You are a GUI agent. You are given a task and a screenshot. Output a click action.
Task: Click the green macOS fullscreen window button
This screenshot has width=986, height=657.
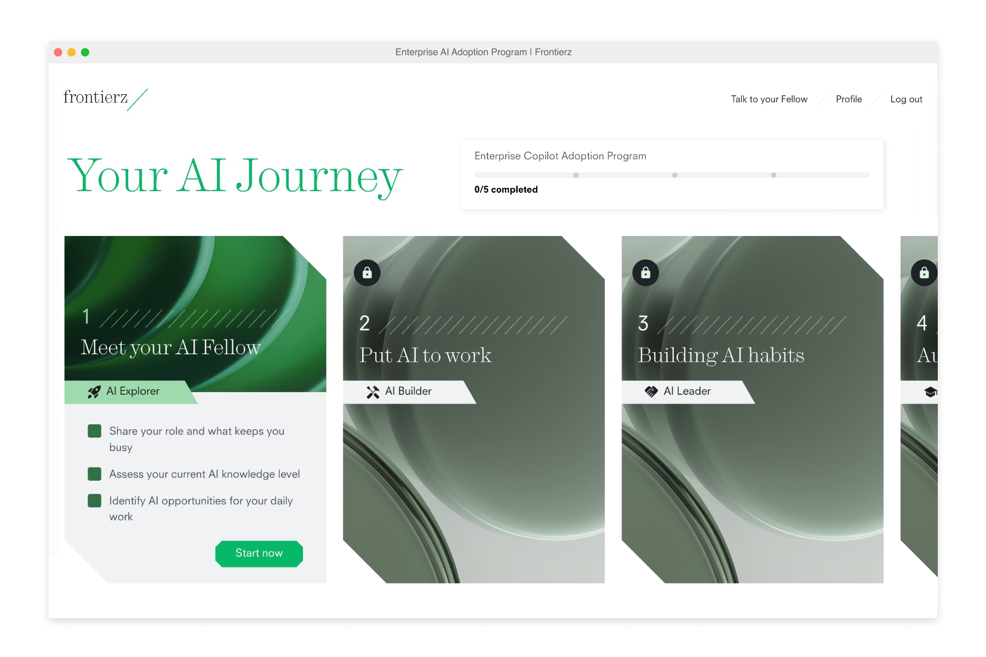[x=85, y=53]
